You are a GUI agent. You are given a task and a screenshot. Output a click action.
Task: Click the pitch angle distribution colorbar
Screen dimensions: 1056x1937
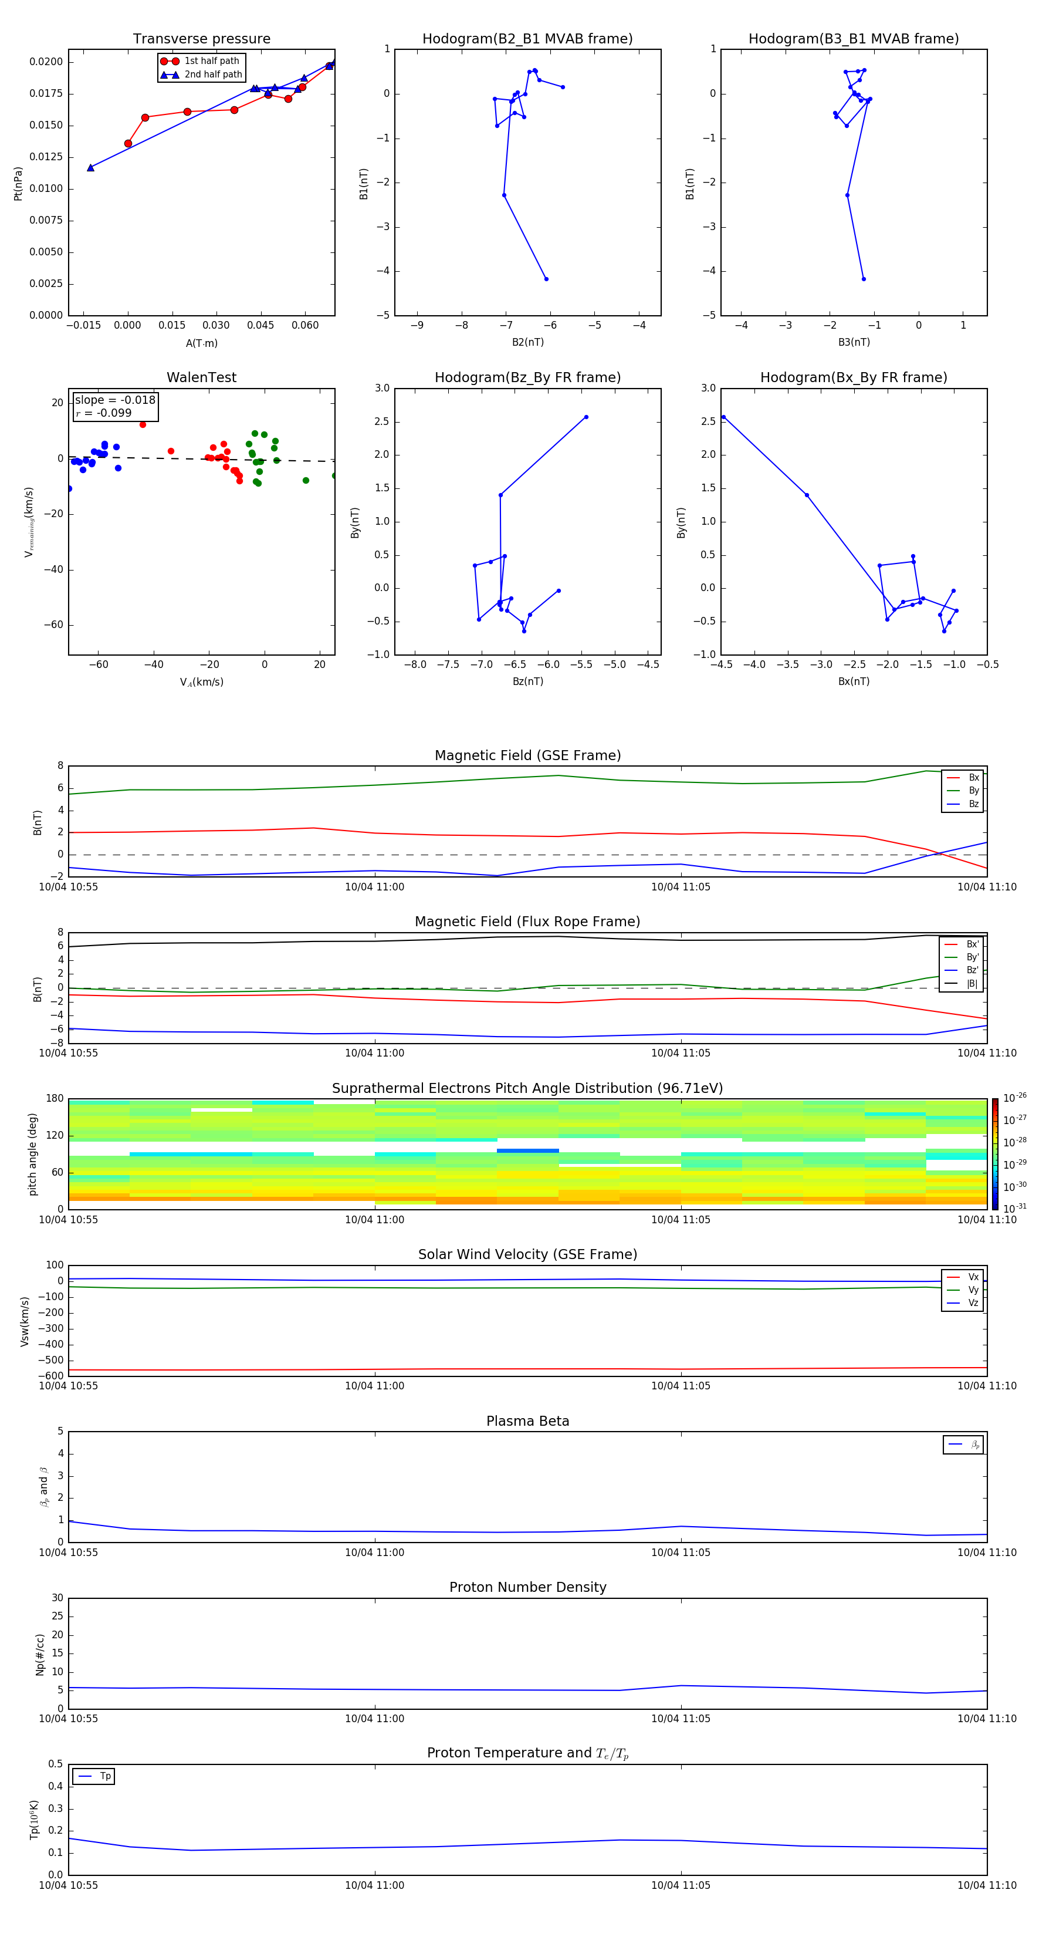[x=995, y=1153]
